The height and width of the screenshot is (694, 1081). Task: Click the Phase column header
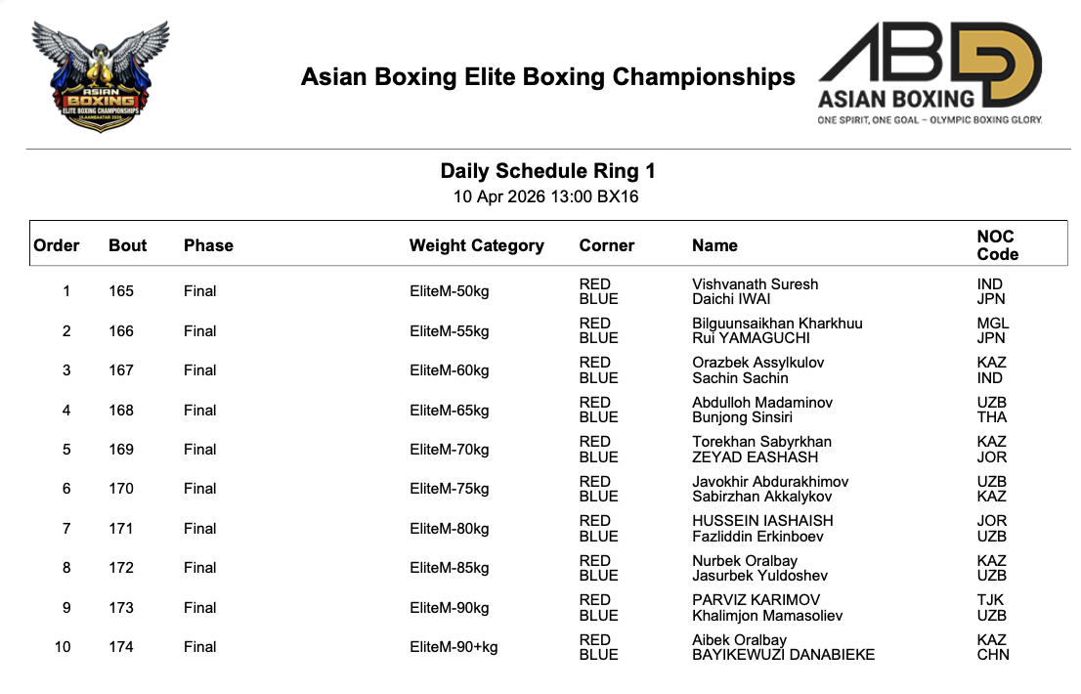pyautogui.click(x=208, y=245)
